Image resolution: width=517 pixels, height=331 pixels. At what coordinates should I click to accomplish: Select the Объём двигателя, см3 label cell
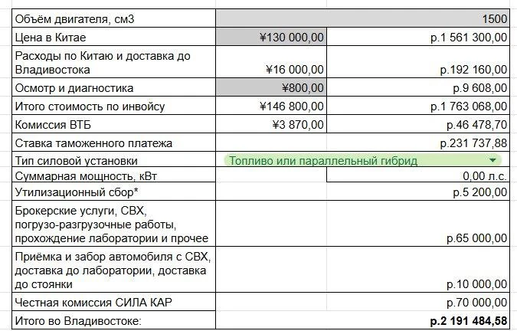click(114, 18)
